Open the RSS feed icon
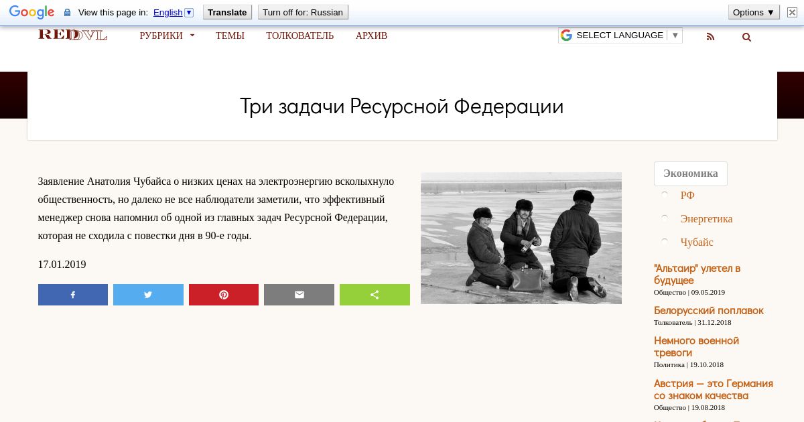 [711, 37]
